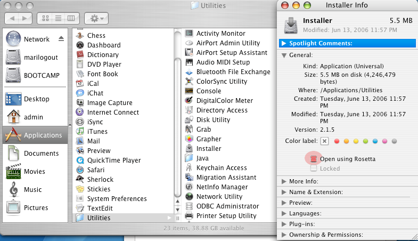418x241 pixels.
Task: Switch Finder to column view
Action: point(71,18)
